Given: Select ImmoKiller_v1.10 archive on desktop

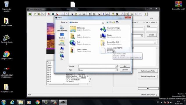Looking at the screenshot, I should click(x=178, y=6).
